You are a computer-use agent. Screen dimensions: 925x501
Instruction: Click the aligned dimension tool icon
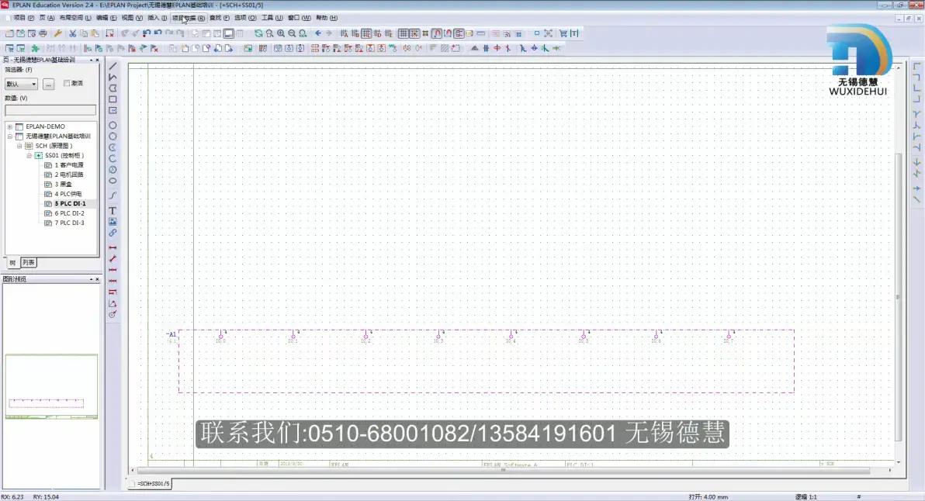tap(113, 259)
